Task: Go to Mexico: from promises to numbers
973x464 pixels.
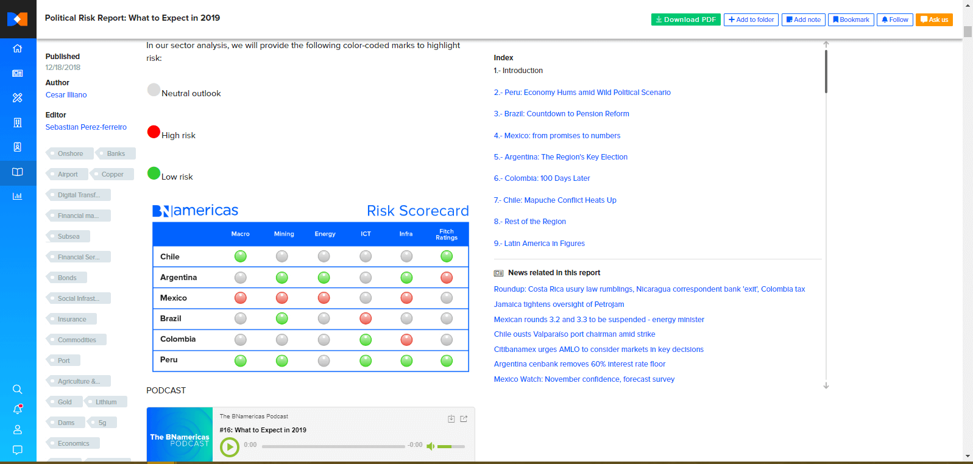Action: pyautogui.click(x=557, y=136)
